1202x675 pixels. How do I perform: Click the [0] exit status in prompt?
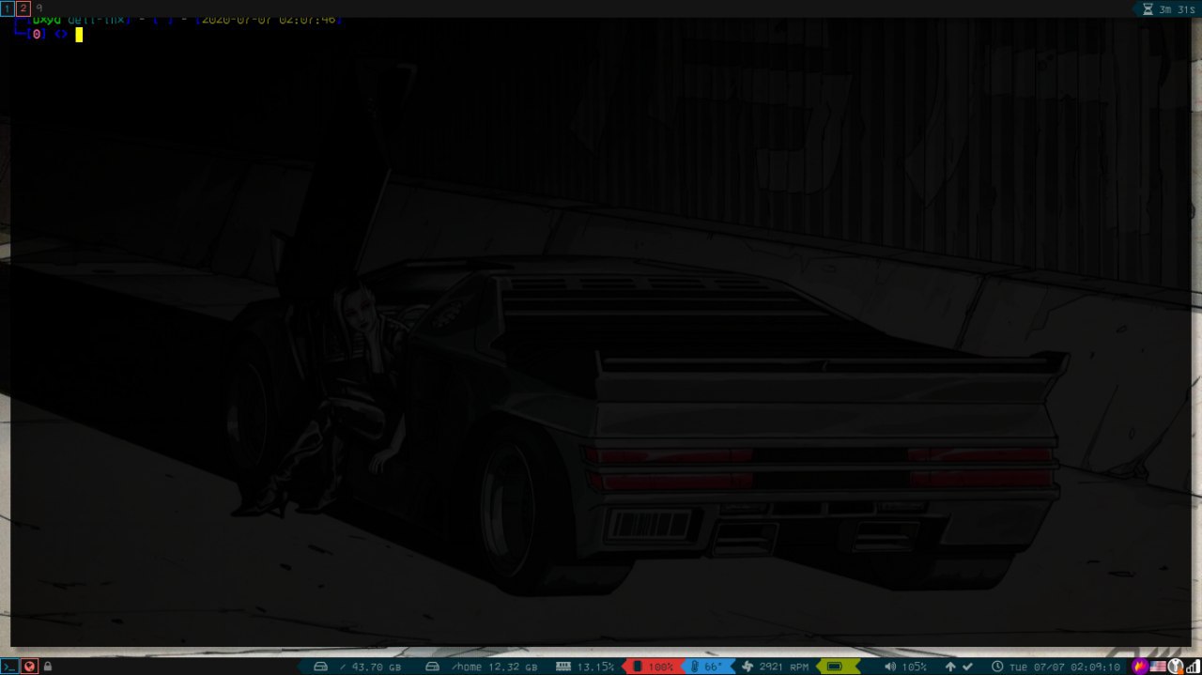(38, 35)
